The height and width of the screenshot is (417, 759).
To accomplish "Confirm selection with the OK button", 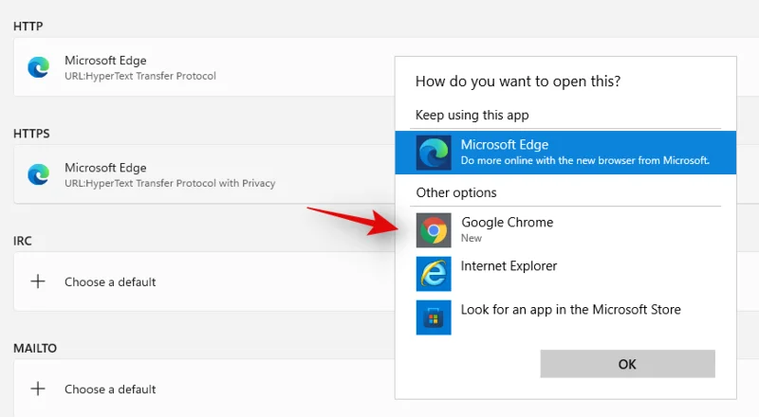I will 627,364.
